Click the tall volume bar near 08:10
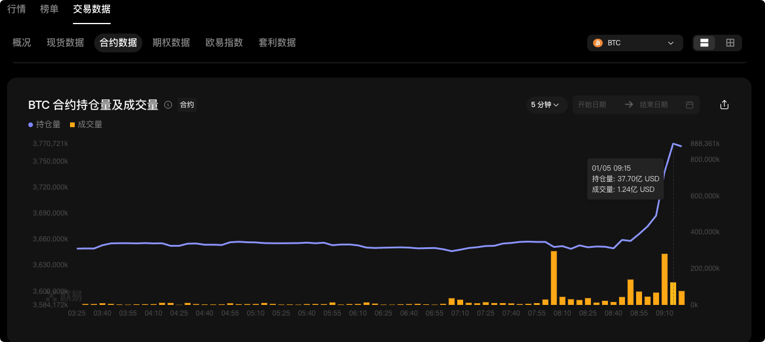The height and width of the screenshot is (342, 765). pos(554,278)
